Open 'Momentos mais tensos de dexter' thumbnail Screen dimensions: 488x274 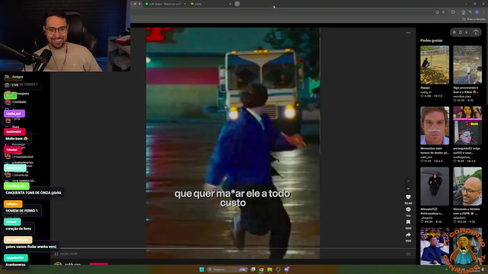tap(435, 126)
